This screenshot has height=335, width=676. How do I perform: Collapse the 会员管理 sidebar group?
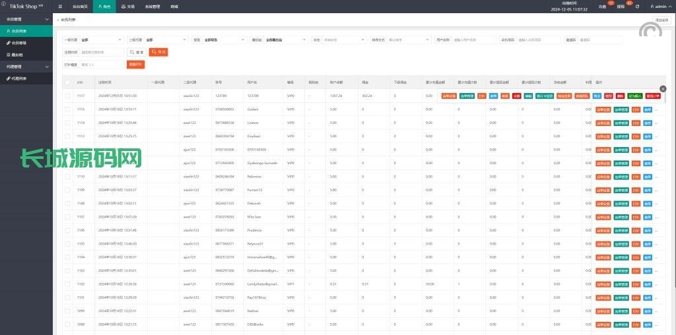26,19
